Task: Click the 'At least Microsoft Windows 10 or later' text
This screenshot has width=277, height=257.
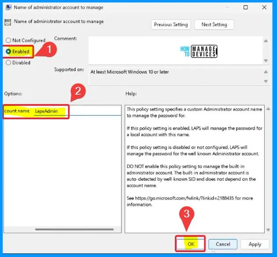Action: (x=129, y=72)
